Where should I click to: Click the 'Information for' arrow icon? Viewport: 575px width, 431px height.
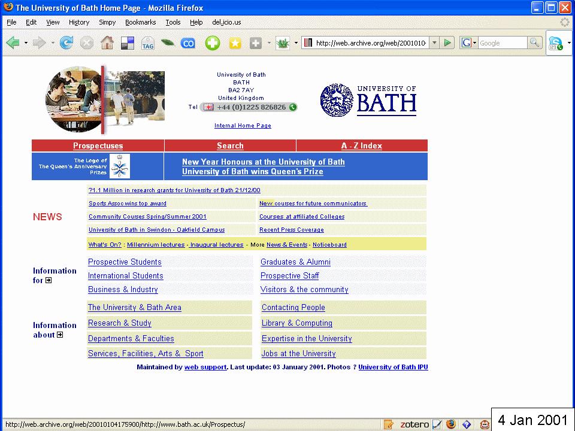pos(49,280)
